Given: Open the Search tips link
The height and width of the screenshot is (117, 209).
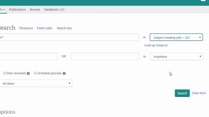Looking at the screenshot, I should (x=64, y=28).
